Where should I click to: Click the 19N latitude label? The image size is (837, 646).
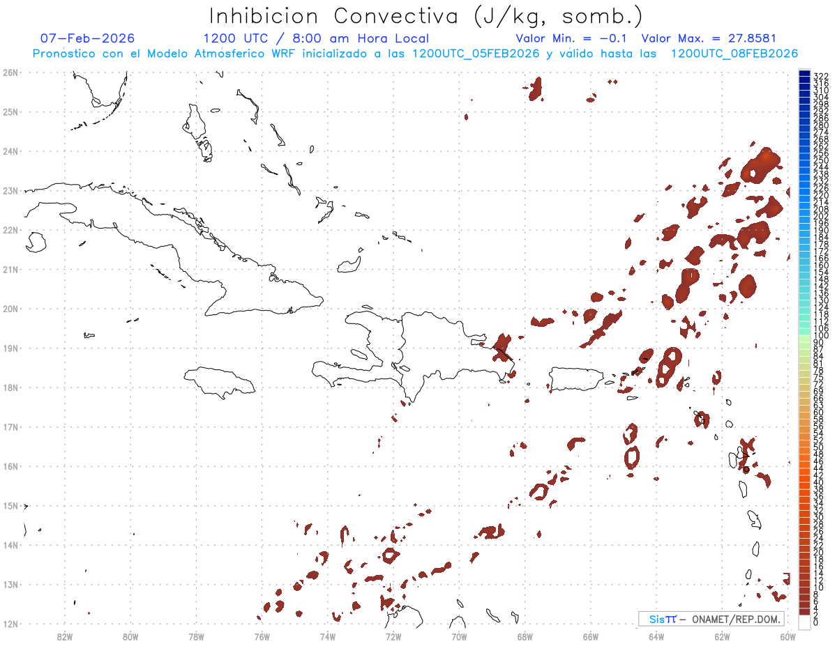click(10, 348)
